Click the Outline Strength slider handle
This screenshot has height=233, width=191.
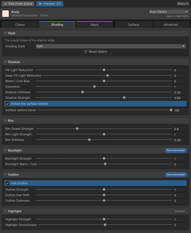(104, 189)
